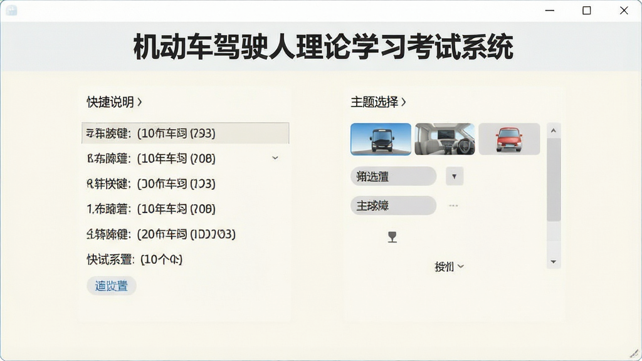
Task: Click the ellipsis icon beside the second gray pill
Action: pyautogui.click(x=453, y=206)
